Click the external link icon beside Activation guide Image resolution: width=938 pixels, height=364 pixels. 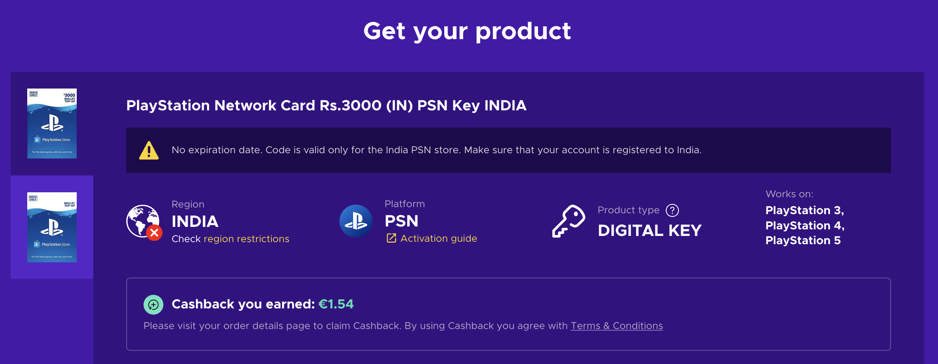point(391,238)
